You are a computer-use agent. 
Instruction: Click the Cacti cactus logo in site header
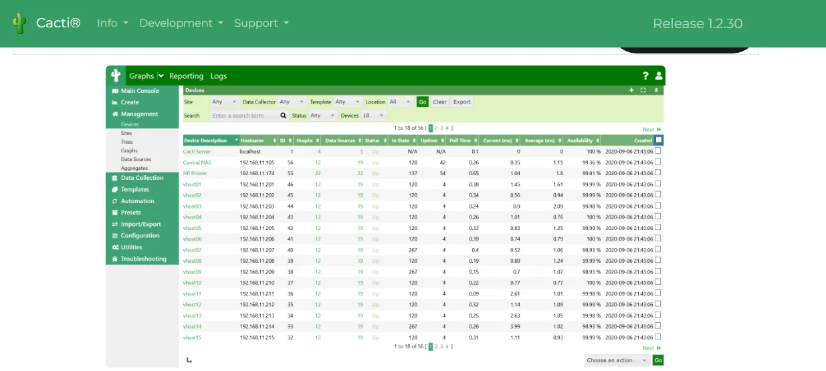pos(19,23)
